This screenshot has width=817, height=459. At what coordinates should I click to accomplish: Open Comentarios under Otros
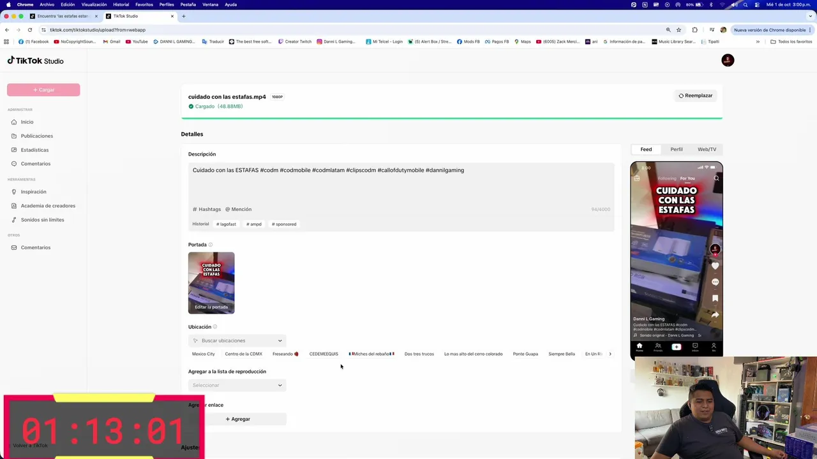(x=35, y=247)
